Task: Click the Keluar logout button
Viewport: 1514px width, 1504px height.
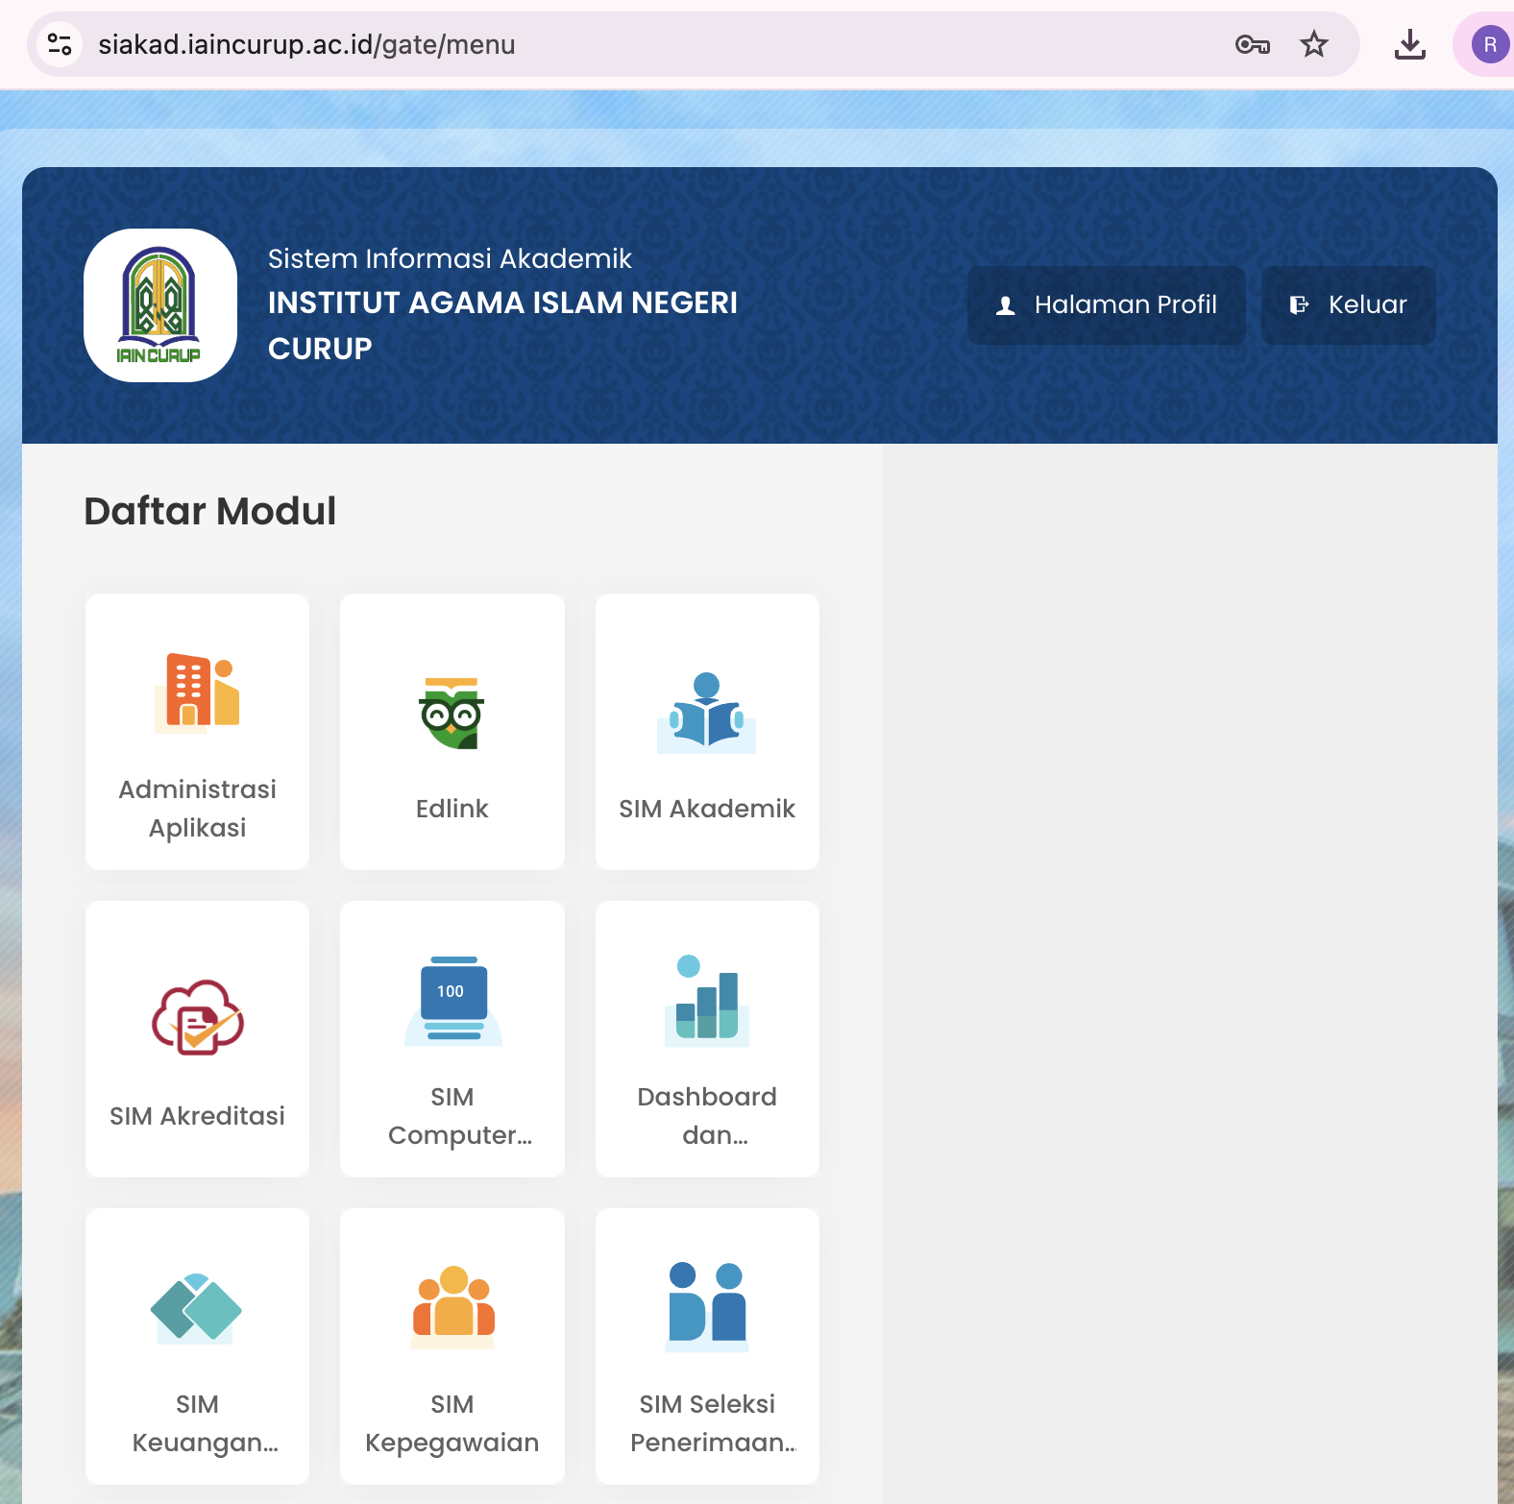Action: coord(1348,305)
